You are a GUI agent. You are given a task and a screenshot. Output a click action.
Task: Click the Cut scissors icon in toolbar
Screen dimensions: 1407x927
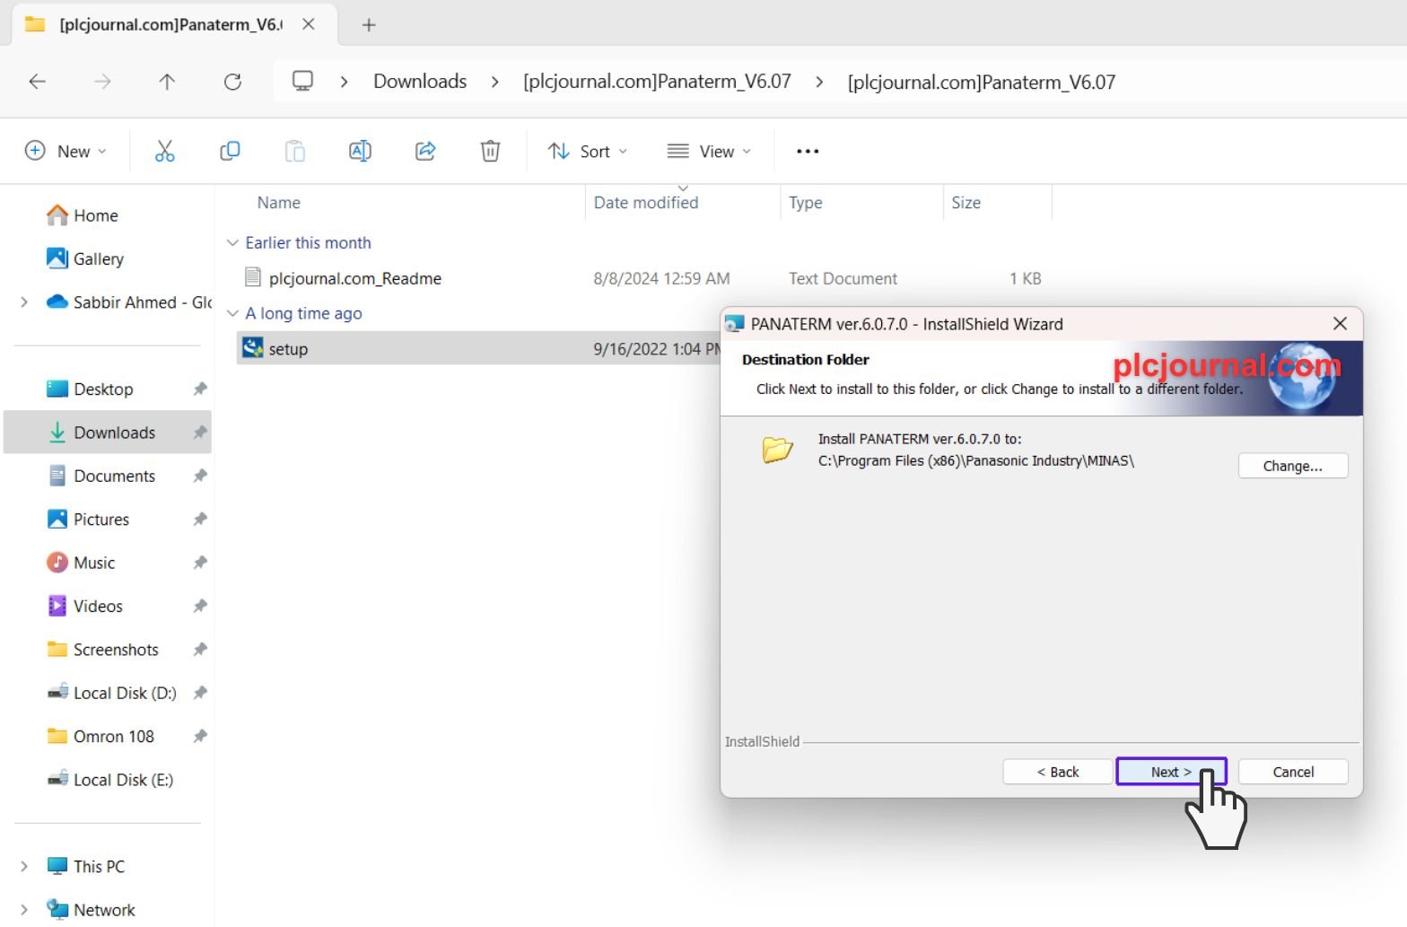(164, 151)
